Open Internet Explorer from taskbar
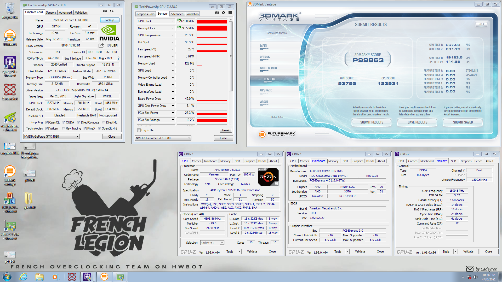Viewport: 502px width, 282px height. tap(24, 277)
